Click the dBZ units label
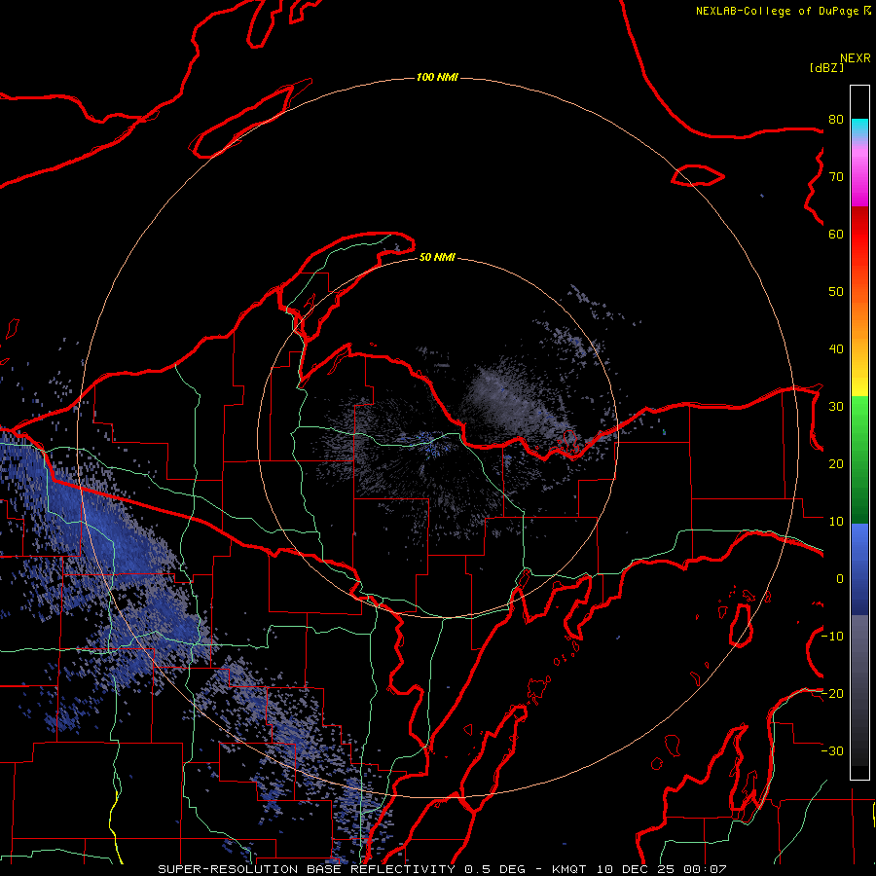 (x=826, y=67)
